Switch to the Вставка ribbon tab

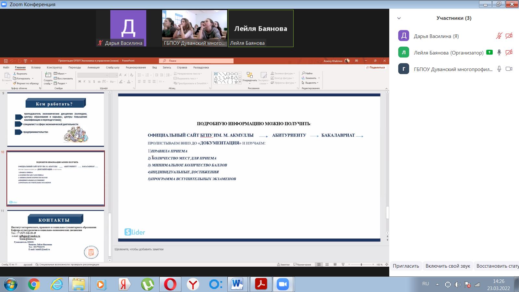(36, 67)
